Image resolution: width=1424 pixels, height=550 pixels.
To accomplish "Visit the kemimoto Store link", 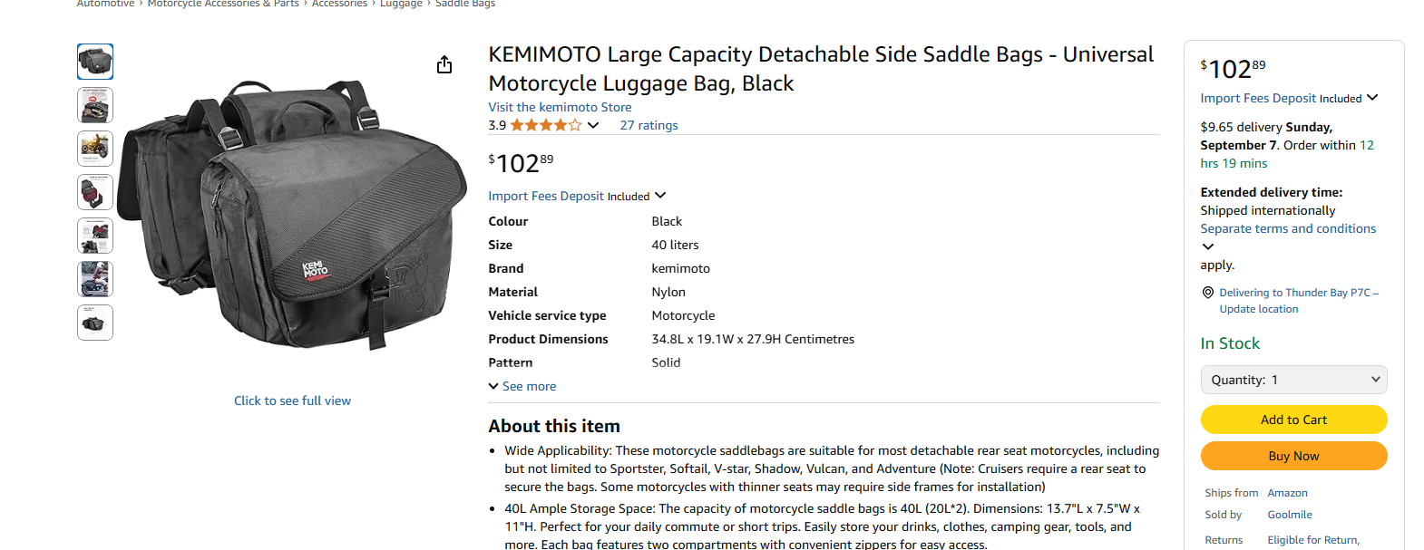I will tap(560, 107).
